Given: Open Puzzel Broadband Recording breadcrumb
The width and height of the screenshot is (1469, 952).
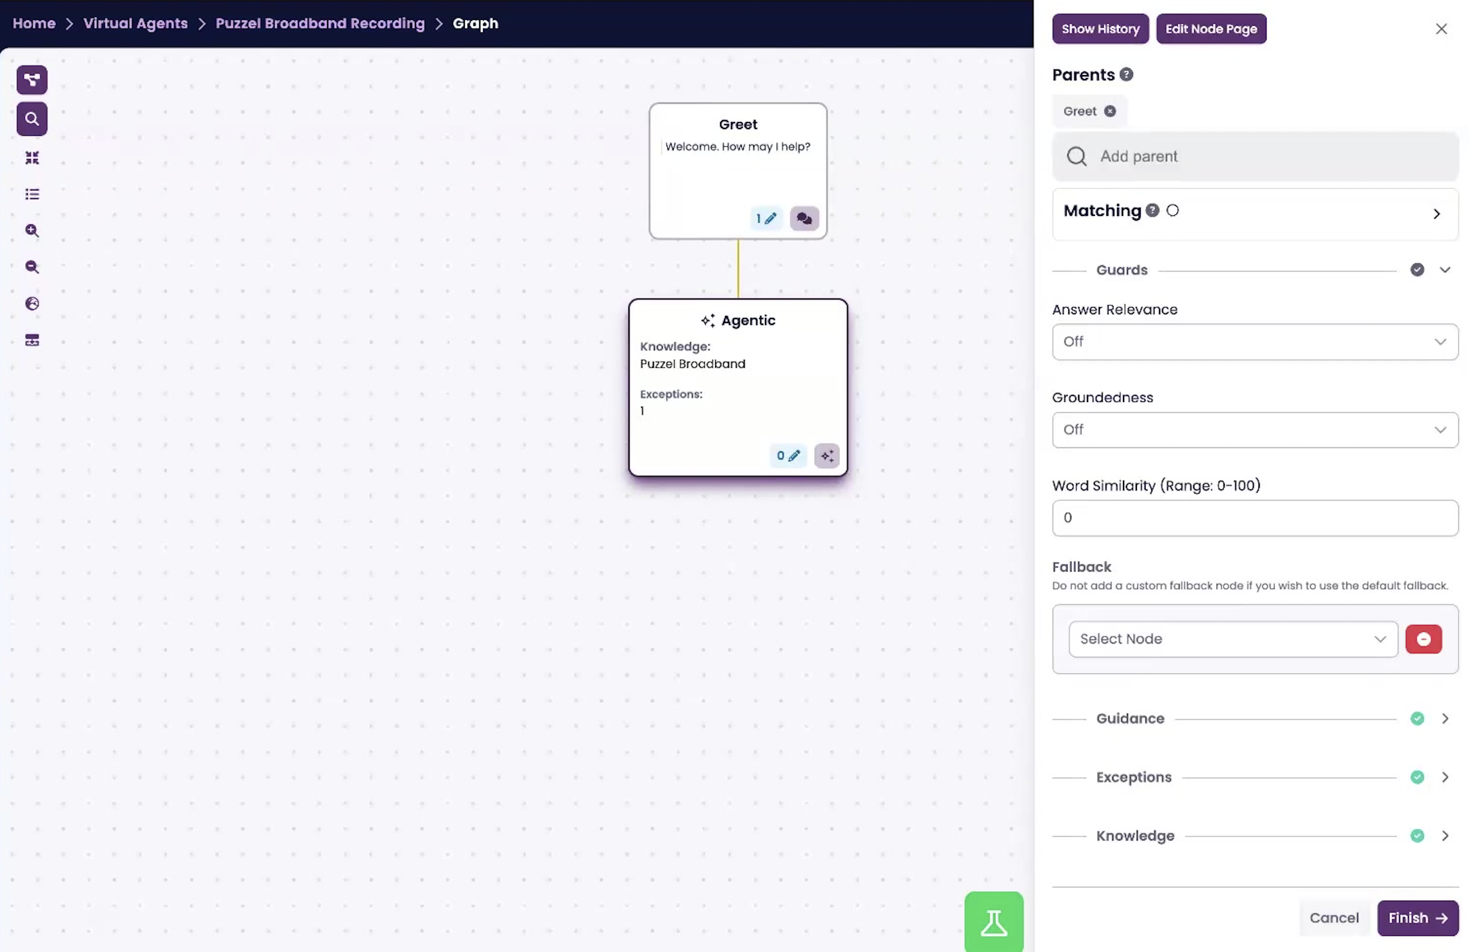Looking at the screenshot, I should click(320, 23).
